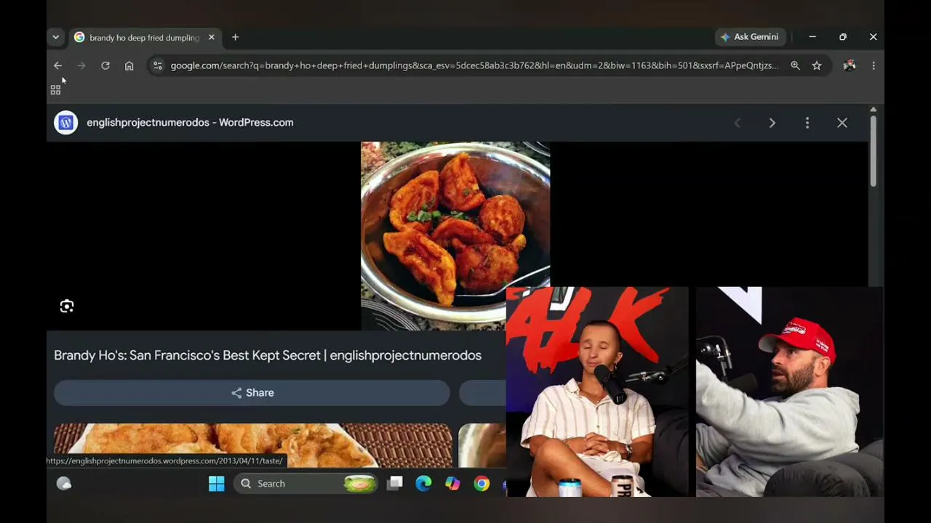This screenshot has height=523, width=931.
Task: Share this image result
Action: pos(252,393)
